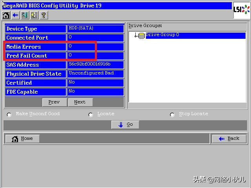
Task: Click the Pred Fail Count label
Action: click(x=27, y=56)
